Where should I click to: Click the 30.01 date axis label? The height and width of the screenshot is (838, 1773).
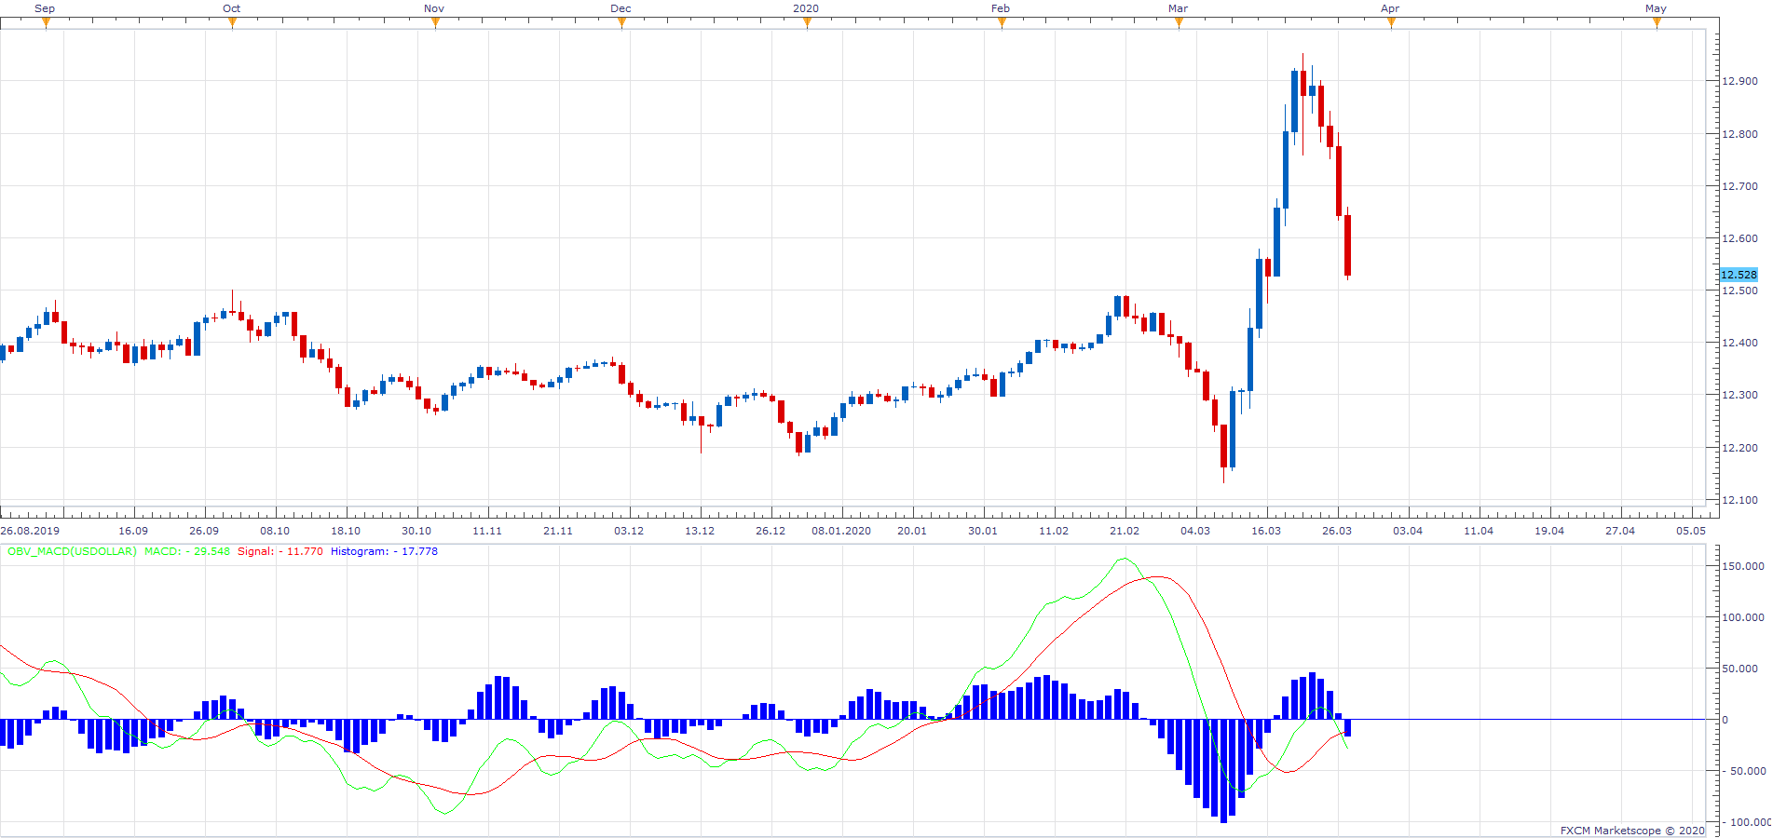[x=983, y=531]
